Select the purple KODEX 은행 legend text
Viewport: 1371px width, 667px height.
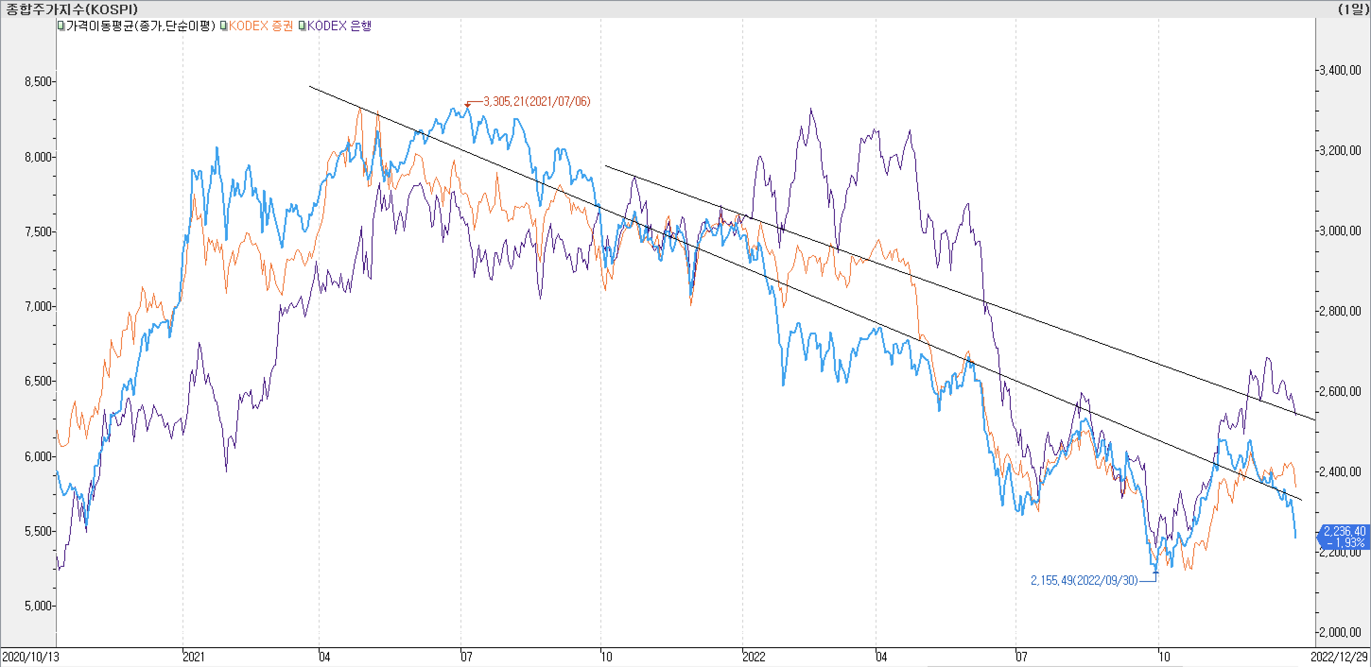pyautogui.click(x=339, y=26)
